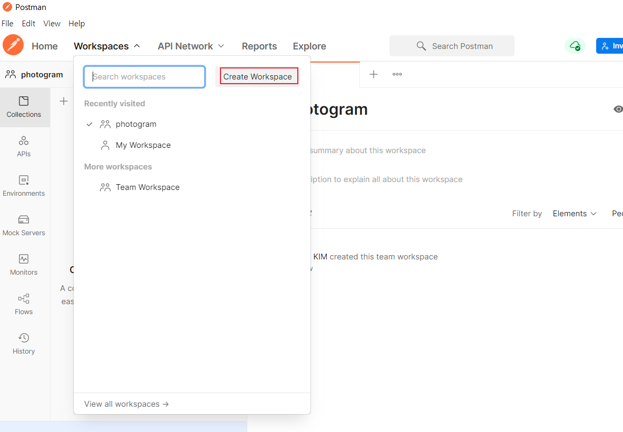
Task: Open the View menu
Action: pos(52,24)
